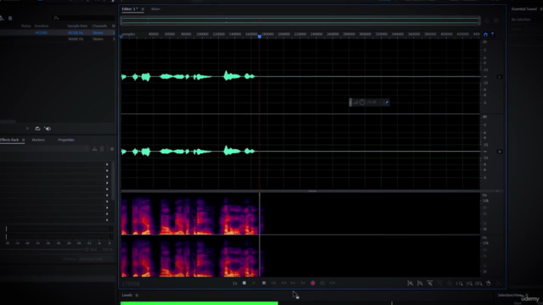The image size is (543, 305).
Task: Open the Effects Rack presets dropdown
Action: (x=44, y=149)
